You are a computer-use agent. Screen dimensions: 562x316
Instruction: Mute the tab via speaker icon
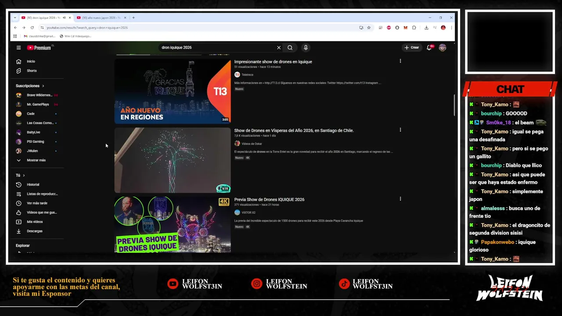tap(64, 18)
